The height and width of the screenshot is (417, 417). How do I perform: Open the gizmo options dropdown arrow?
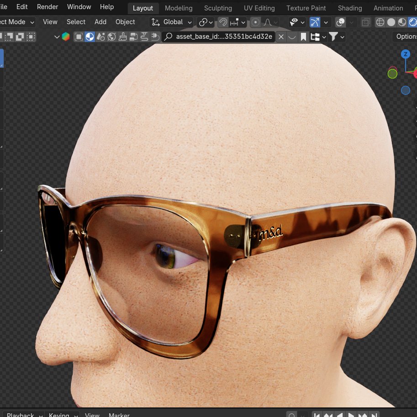coord(326,22)
